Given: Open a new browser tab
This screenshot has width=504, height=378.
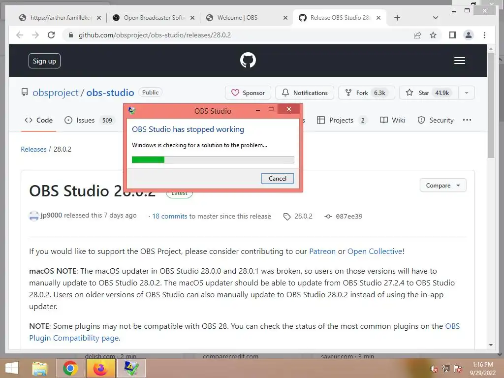Looking at the screenshot, I should (x=397, y=18).
